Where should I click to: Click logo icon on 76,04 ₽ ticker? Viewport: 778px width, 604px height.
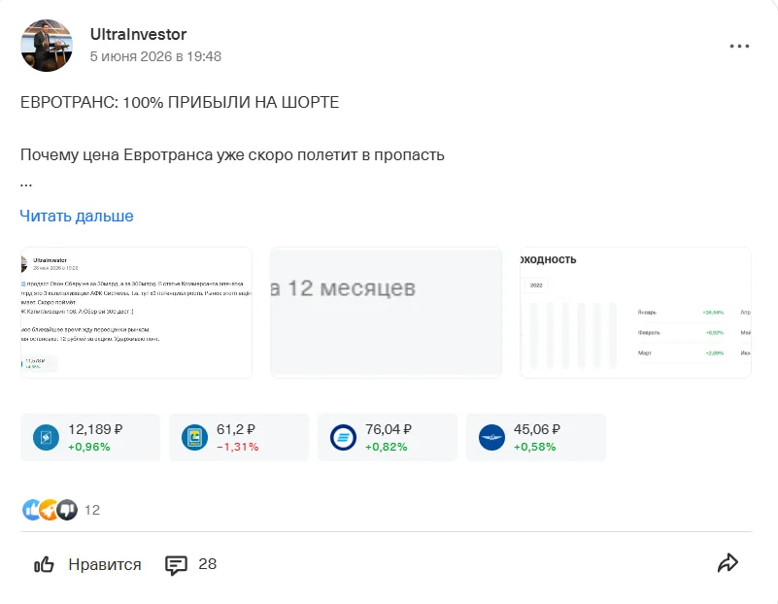click(343, 437)
